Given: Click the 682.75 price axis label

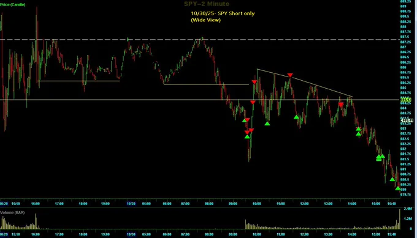Looking at the screenshot, I should [x=405, y=133].
